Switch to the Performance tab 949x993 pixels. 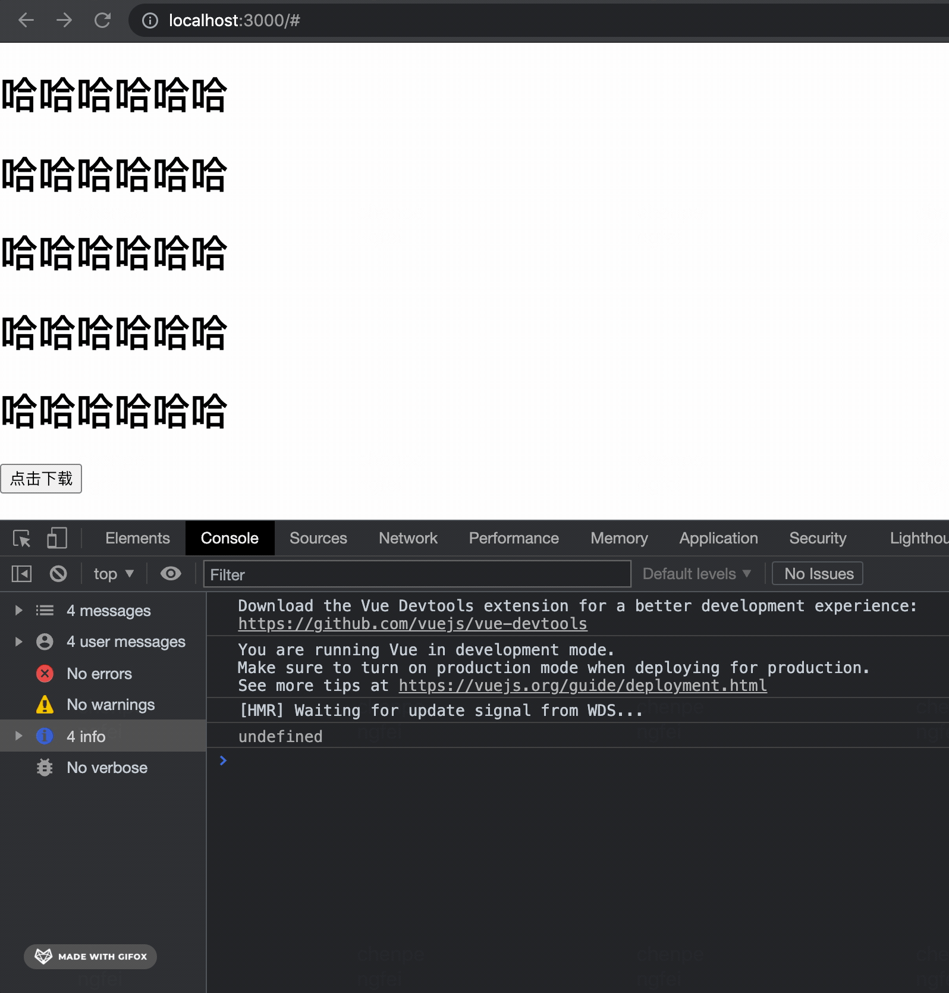coord(514,538)
